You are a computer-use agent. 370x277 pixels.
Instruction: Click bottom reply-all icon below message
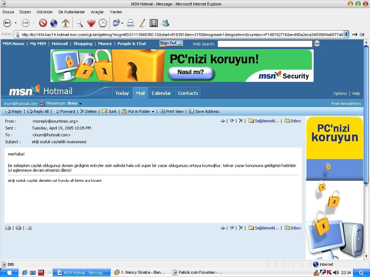tap(18, 228)
